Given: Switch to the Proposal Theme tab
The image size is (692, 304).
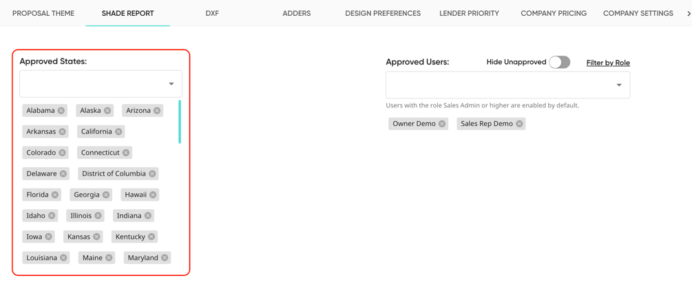Looking at the screenshot, I should pyautogui.click(x=43, y=13).
